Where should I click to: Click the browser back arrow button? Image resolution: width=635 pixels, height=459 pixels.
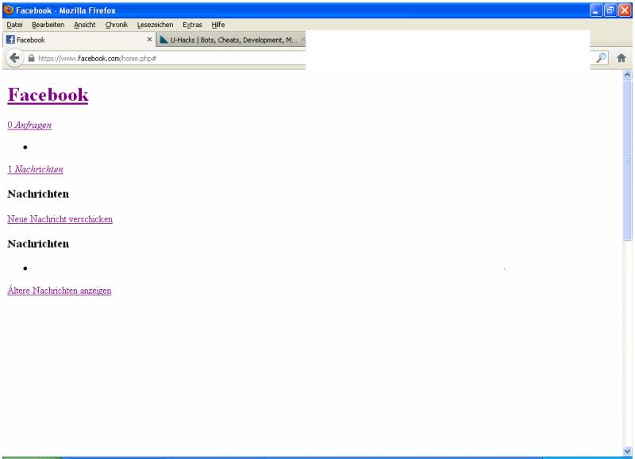coord(15,58)
